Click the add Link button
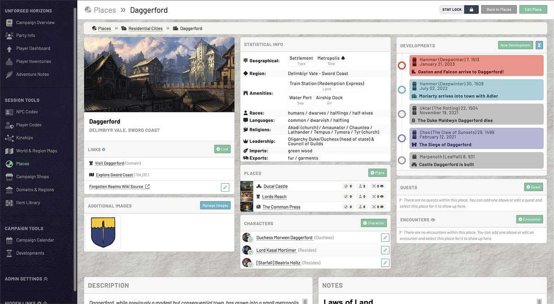The height and width of the screenshot is (304, 554). coord(222,149)
